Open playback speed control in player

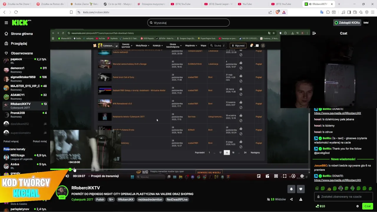(293, 176)
